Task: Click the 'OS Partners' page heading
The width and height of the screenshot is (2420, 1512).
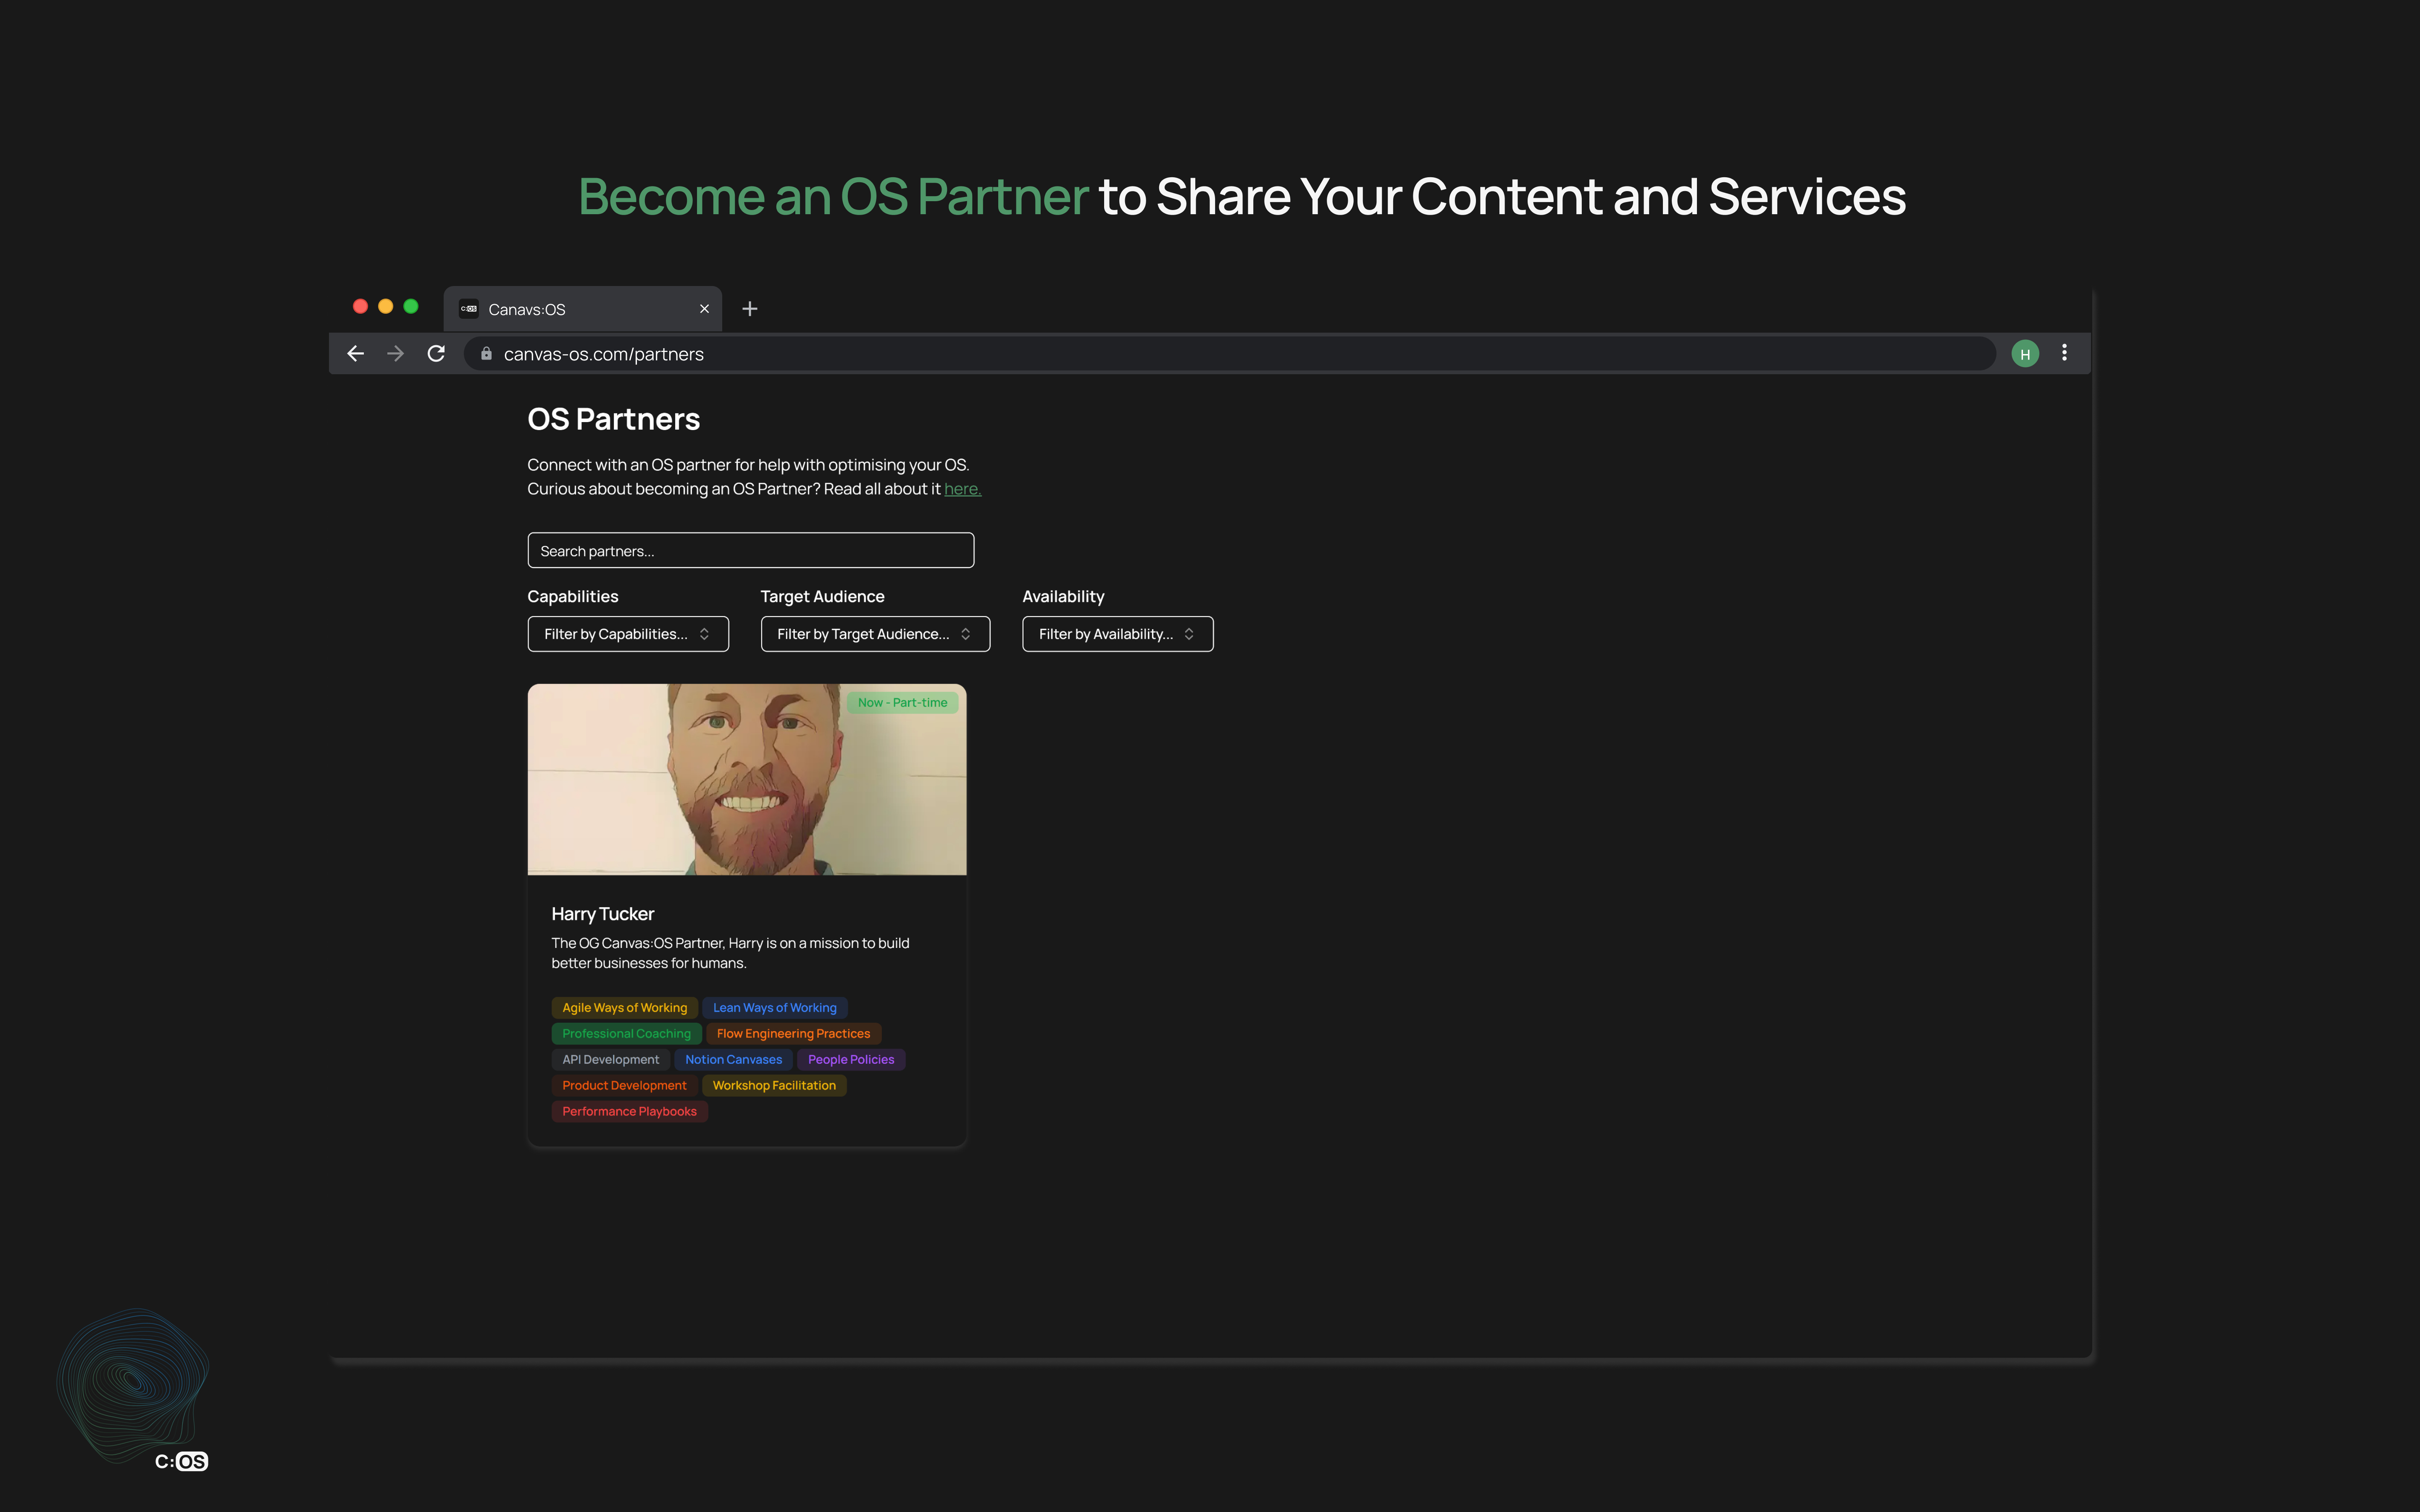Action: tap(613, 419)
